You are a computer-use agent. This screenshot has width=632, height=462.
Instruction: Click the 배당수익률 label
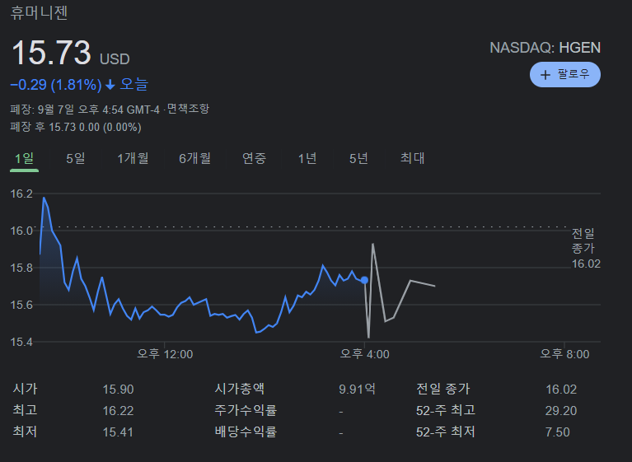[x=246, y=432]
